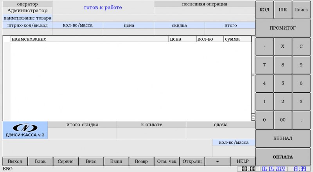
Task: Click Выпл payout button
Action: tap(116, 161)
